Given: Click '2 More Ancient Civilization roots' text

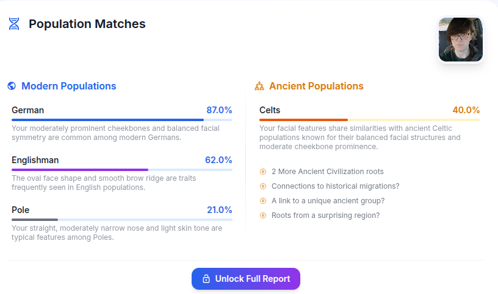Looking at the screenshot, I should (x=327, y=172).
